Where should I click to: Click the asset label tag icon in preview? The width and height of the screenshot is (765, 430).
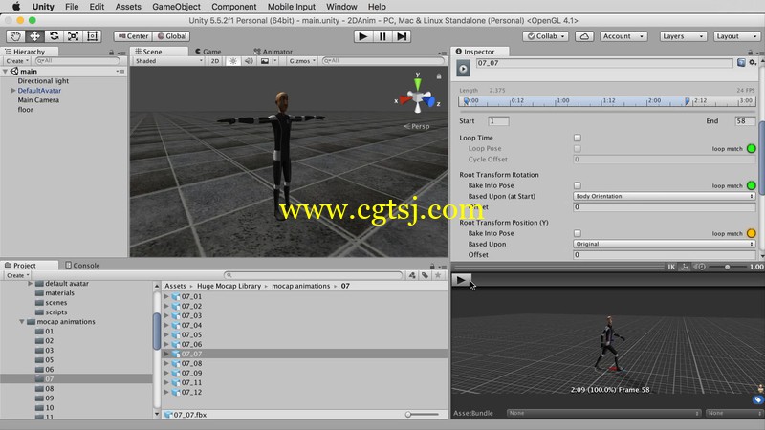(757, 399)
